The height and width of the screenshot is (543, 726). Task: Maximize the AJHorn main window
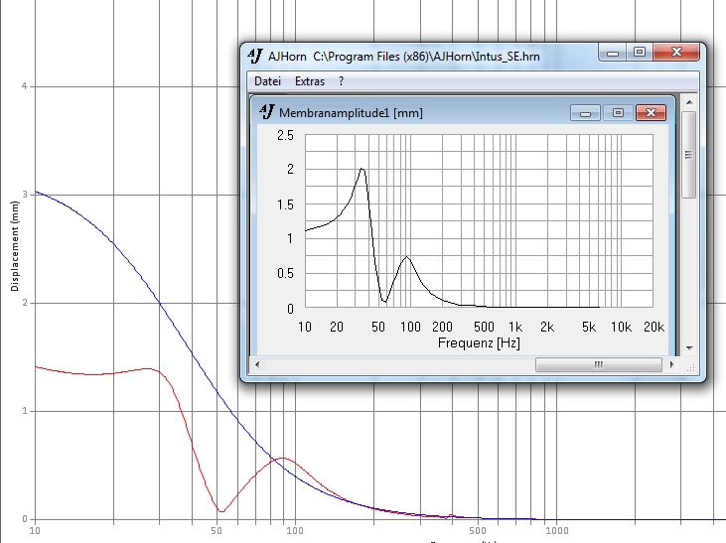(640, 53)
